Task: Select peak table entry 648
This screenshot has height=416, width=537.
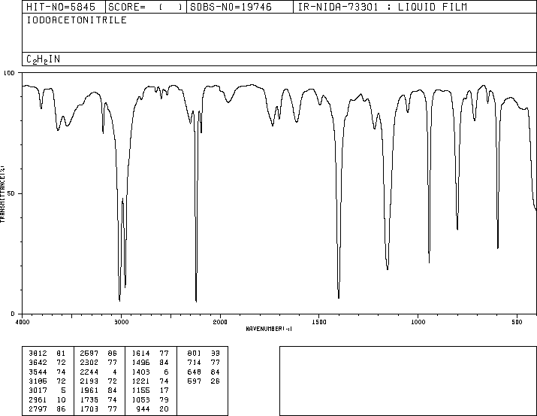Action: 194,372
